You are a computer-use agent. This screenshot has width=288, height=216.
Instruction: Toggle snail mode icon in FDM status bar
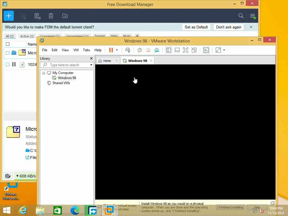tap(8, 176)
